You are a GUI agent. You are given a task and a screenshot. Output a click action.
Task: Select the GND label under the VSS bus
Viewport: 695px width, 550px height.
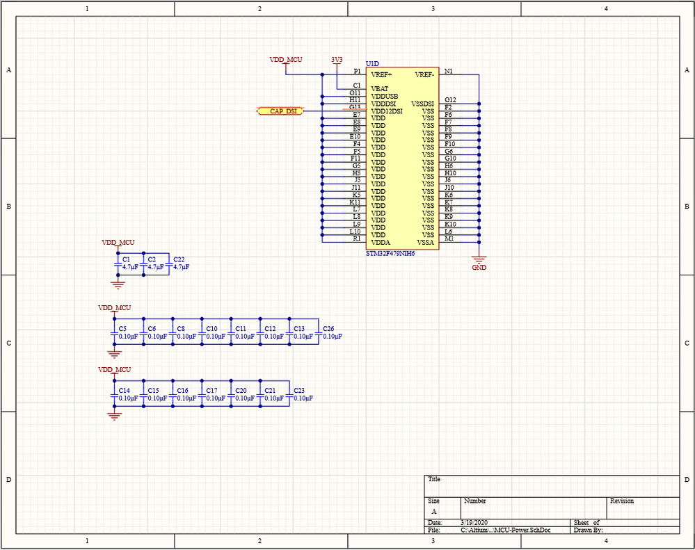[x=479, y=268]
